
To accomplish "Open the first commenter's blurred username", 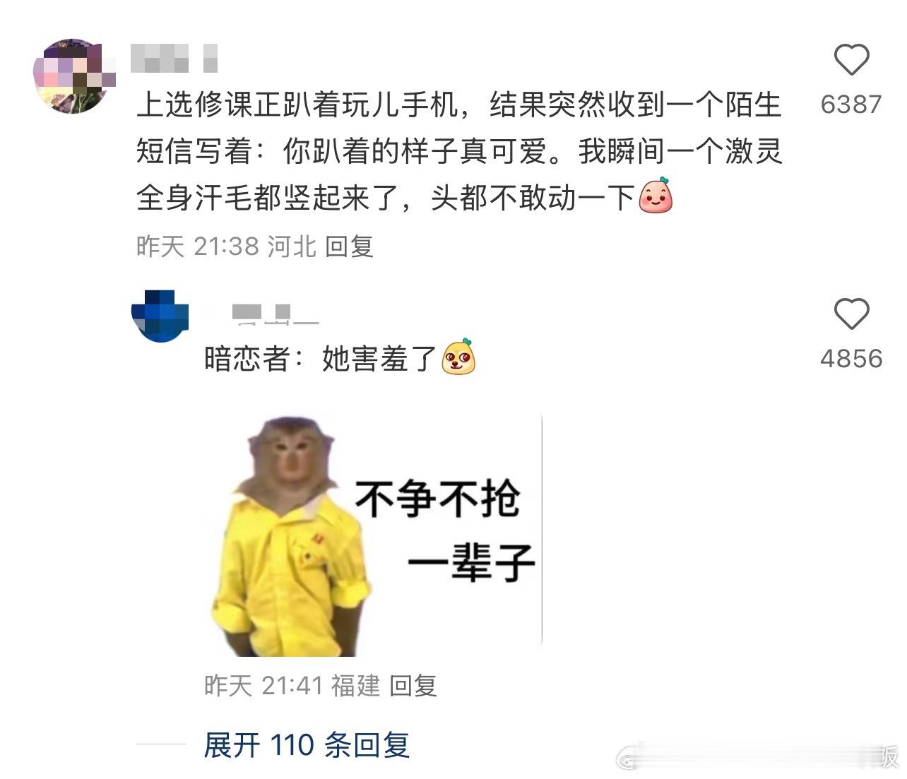I will pos(174,59).
